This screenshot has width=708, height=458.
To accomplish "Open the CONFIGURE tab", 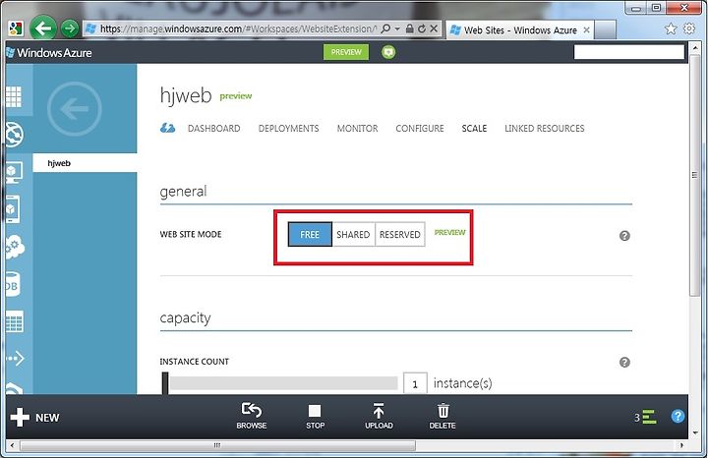I will [420, 128].
